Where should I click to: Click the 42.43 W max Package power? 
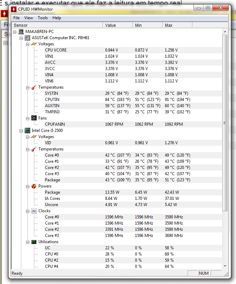(x=172, y=192)
